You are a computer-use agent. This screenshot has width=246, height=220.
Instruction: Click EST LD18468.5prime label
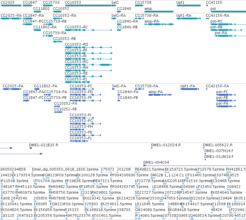click(x=167, y=187)
